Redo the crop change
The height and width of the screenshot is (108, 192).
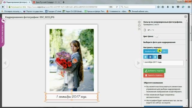[153, 30]
